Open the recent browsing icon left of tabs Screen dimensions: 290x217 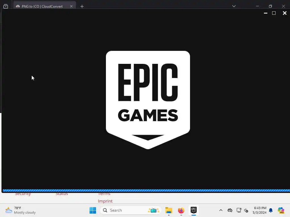coord(6,6)
